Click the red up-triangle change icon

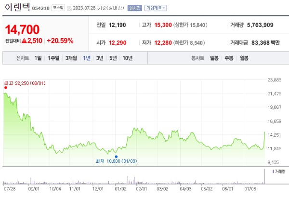click(24, 40)
